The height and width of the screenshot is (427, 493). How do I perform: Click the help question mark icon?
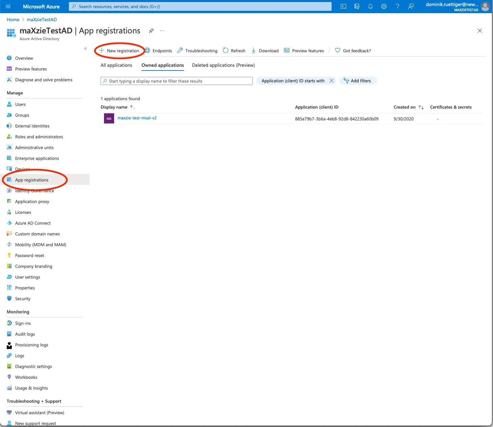[x=397, y=6]
